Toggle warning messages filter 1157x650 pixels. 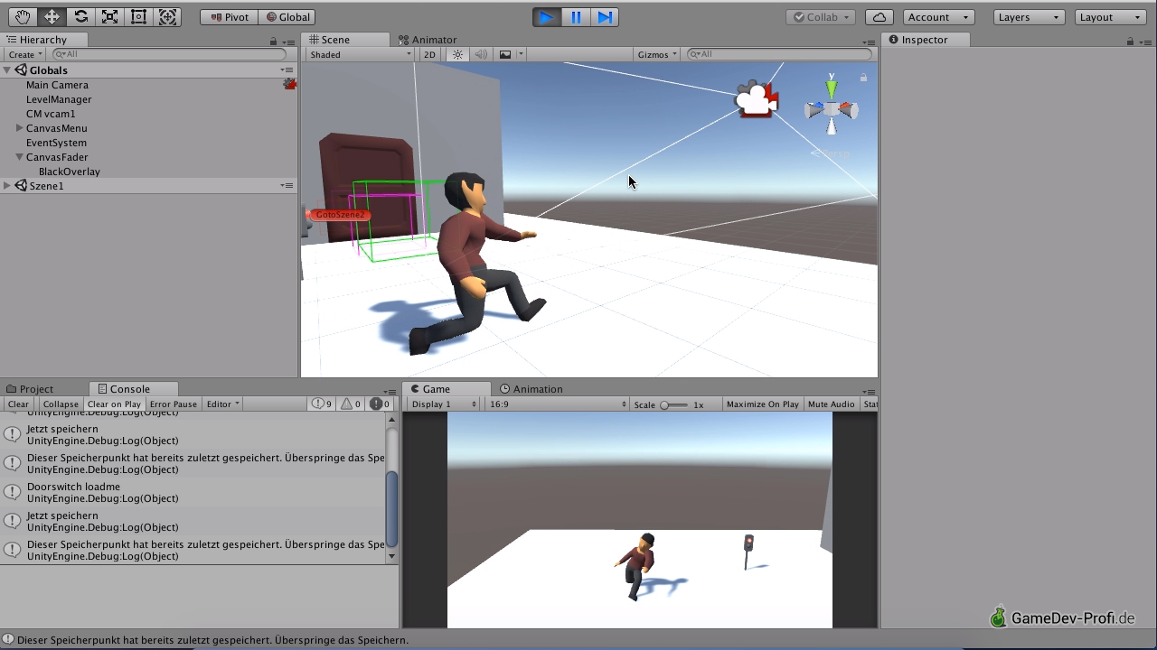(x=351, y=404)
